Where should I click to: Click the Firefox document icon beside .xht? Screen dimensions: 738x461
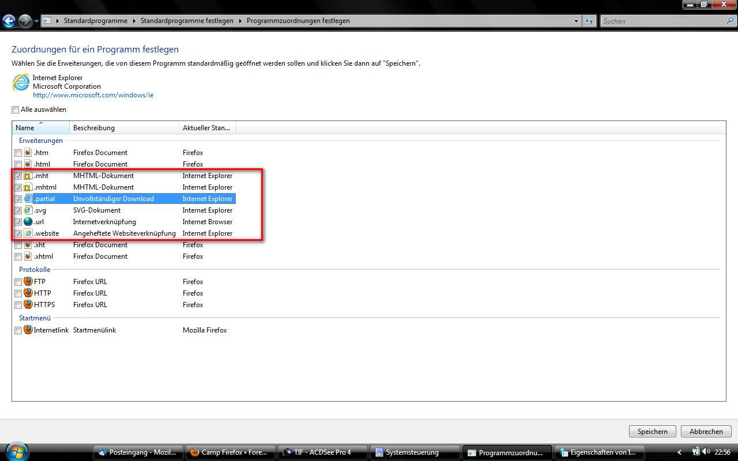(x=28, y=245)
